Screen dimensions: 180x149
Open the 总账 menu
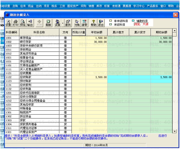(x=15, y=6)
